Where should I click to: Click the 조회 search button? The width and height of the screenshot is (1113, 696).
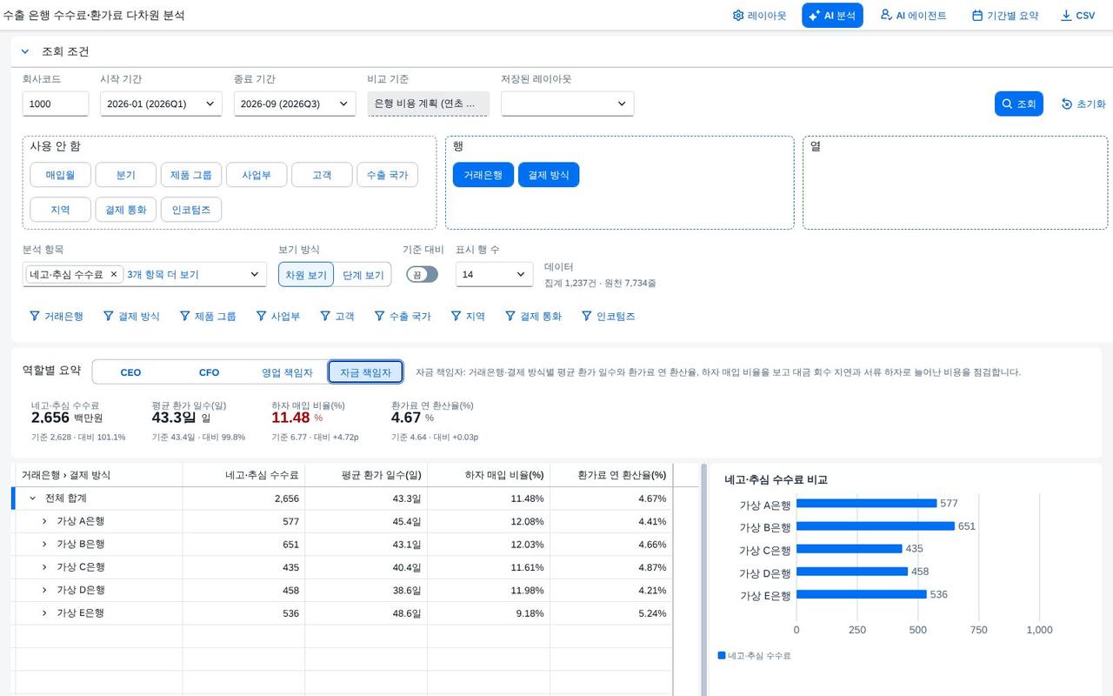point(1018,104)
